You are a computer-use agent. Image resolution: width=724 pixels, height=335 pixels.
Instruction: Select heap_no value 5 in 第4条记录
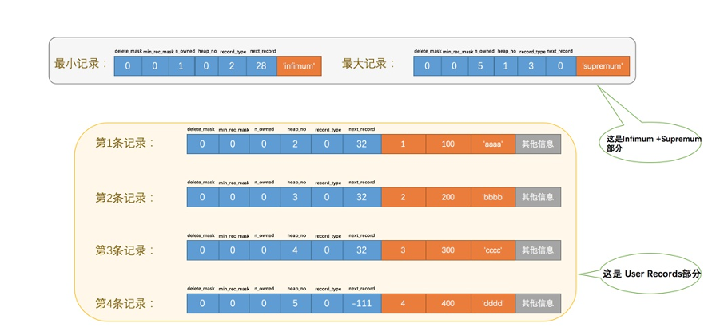(296, 304)
